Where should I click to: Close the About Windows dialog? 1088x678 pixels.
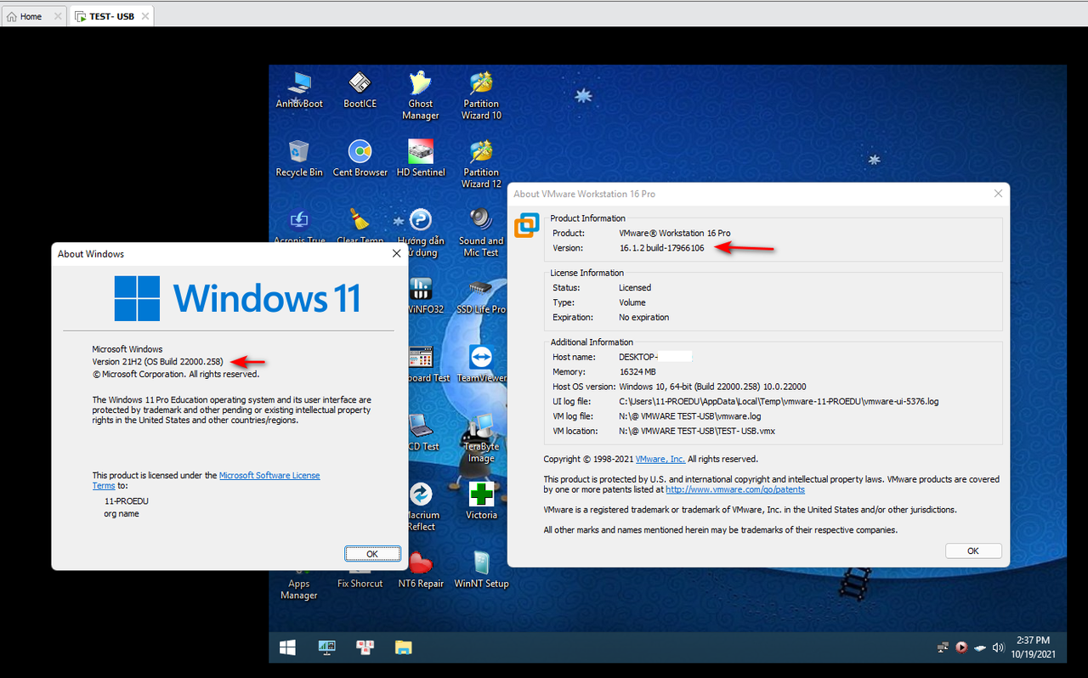[x=396, y=253]
